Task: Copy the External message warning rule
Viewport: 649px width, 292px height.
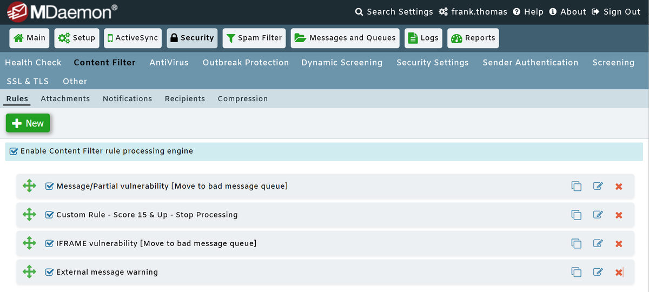Action: pyautogui.click(x=577, y=273)
